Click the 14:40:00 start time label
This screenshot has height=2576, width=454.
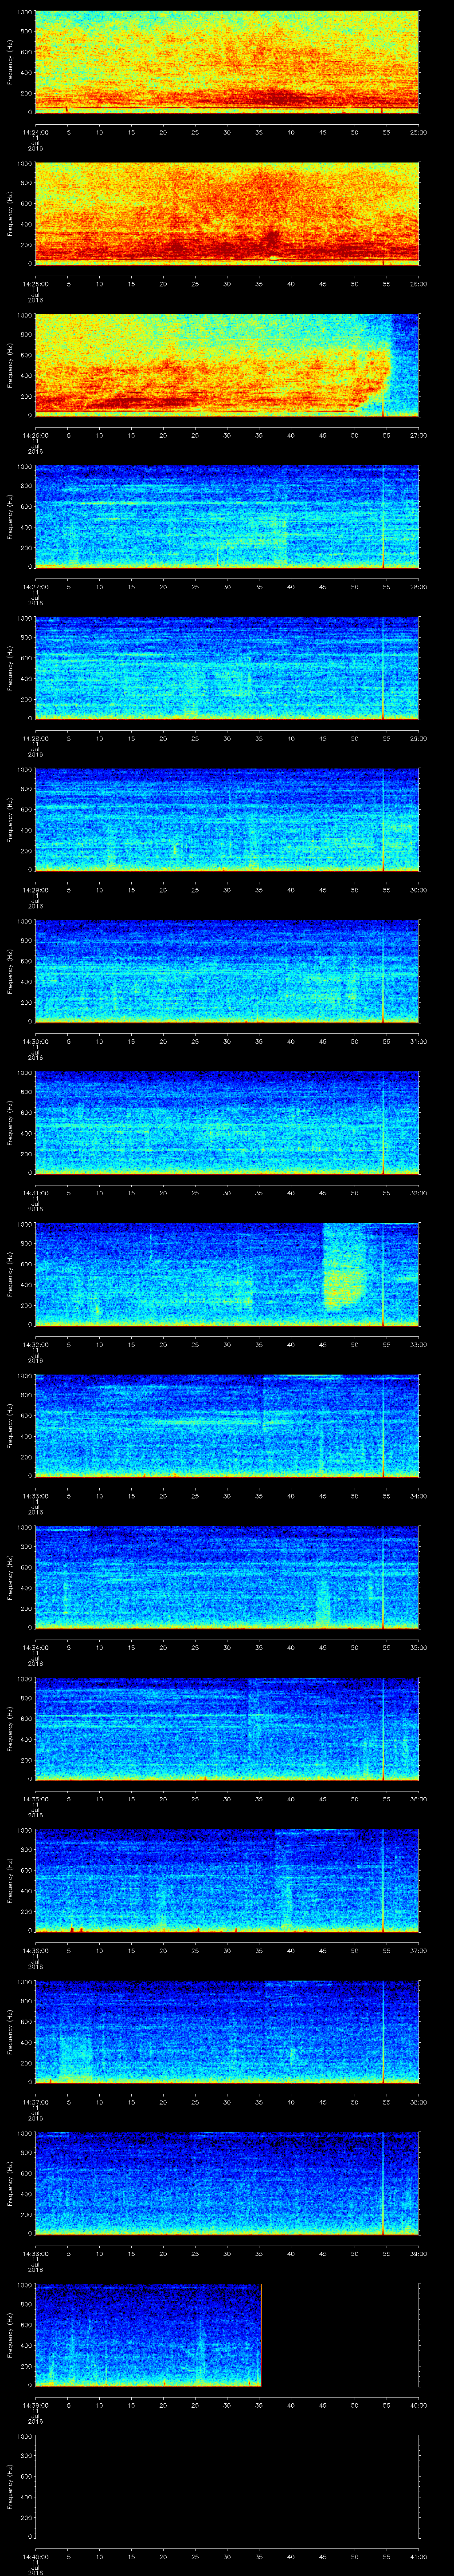[x=35, y=2556]
